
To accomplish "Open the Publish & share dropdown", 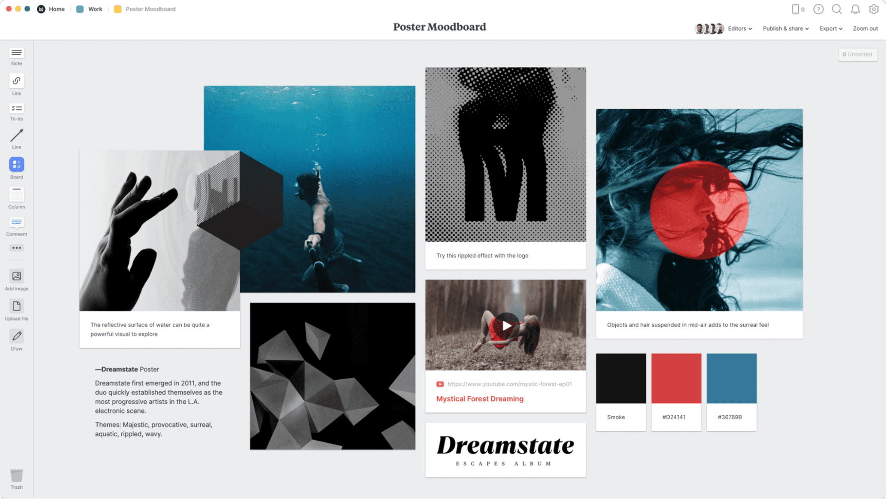I will click(785, 28).
